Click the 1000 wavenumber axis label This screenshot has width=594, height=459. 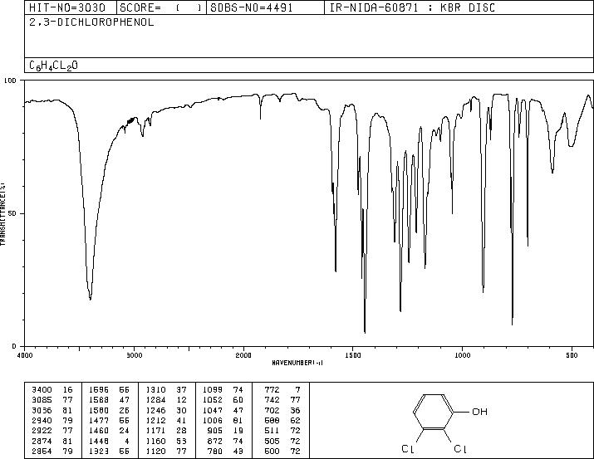(462, 355)
